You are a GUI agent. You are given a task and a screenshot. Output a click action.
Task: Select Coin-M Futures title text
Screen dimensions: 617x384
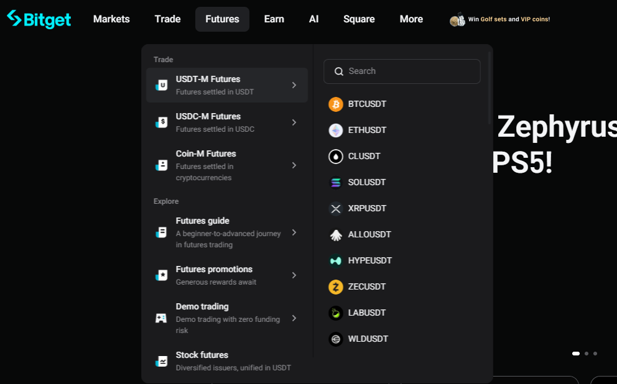coord(206,153)
